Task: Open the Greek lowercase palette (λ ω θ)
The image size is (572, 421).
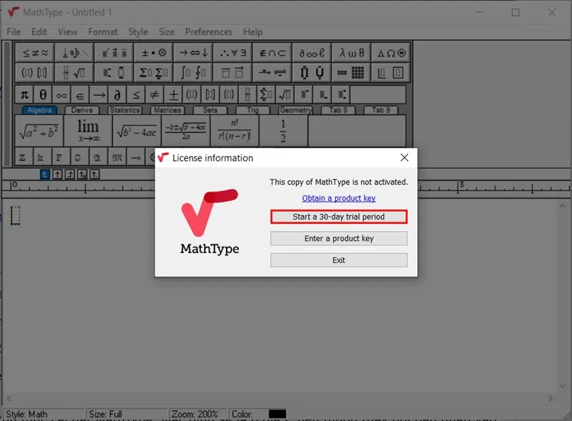Action: (x=352, y=53)
